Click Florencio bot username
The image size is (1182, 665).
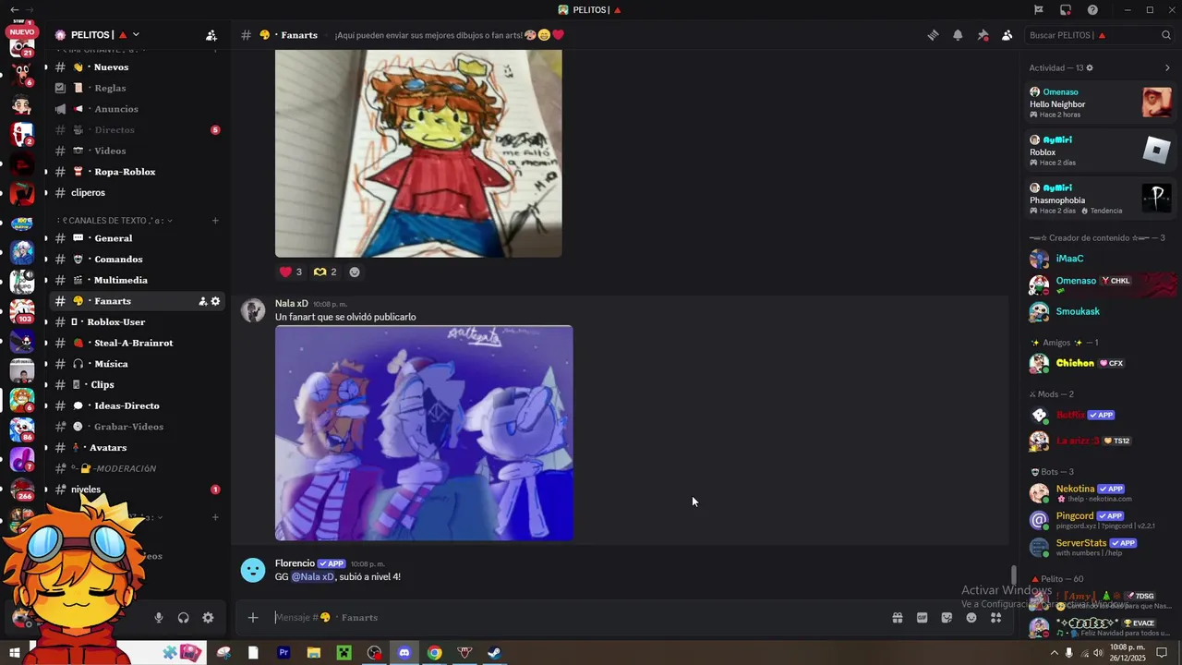pos(295,563)
